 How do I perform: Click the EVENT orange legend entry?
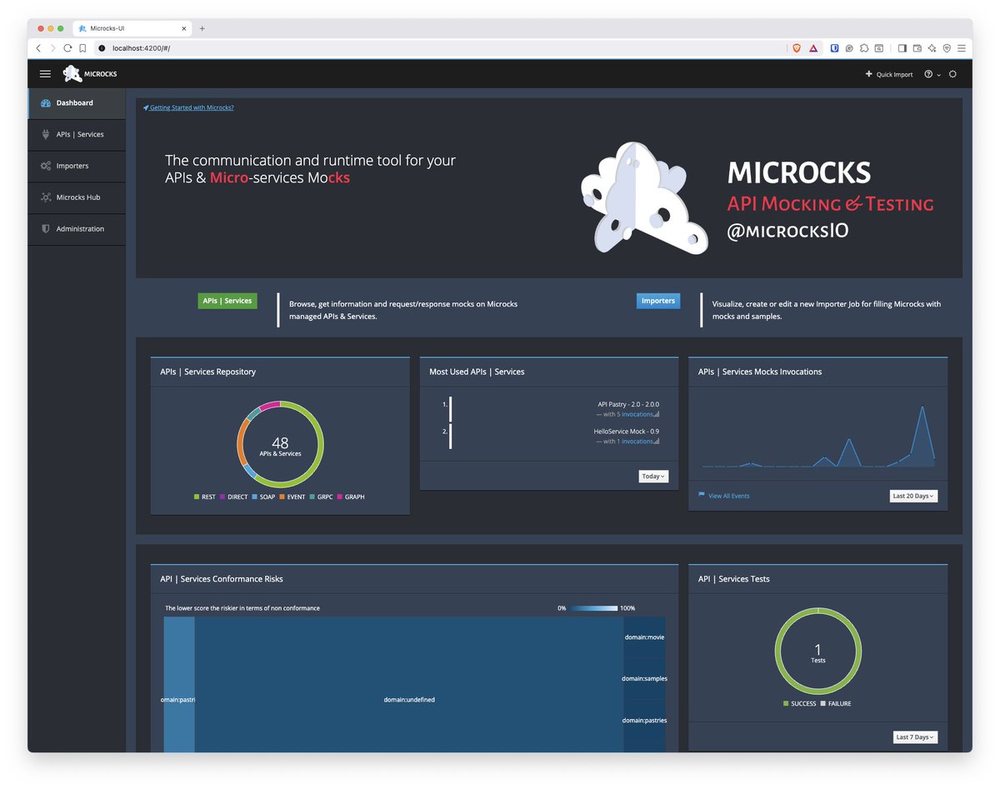(292, 497)
